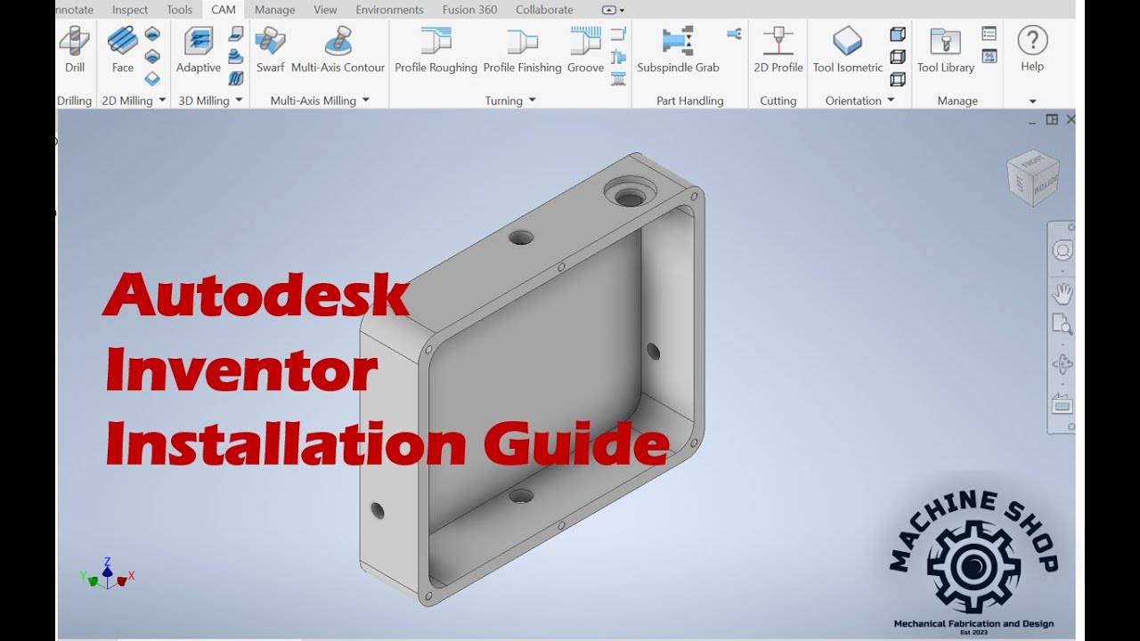Click middle small icon beside Adaptive

(x=236, y=56)
